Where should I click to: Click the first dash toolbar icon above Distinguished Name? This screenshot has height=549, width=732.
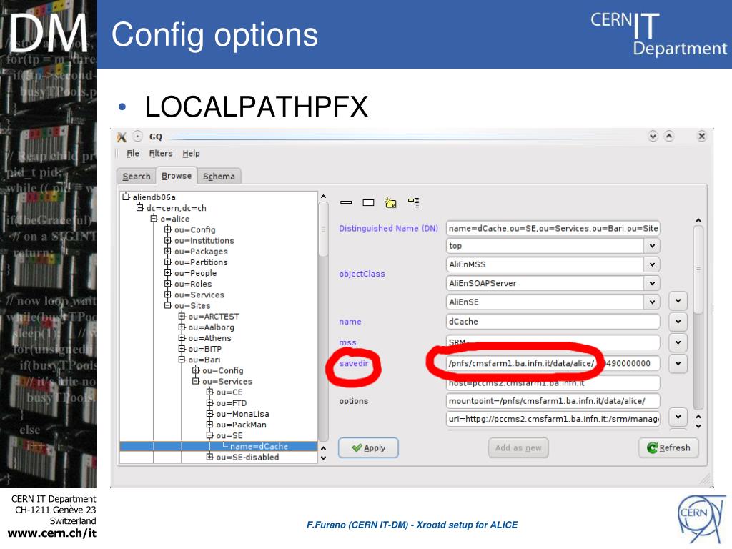(x=346, y=202)
